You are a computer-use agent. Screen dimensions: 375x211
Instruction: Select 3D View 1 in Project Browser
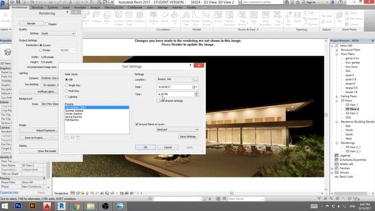tap(352, 105)
